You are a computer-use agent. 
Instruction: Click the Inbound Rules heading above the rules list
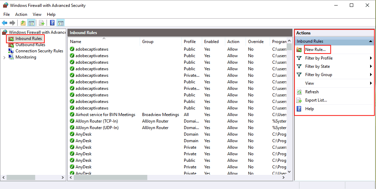(83, 33)
